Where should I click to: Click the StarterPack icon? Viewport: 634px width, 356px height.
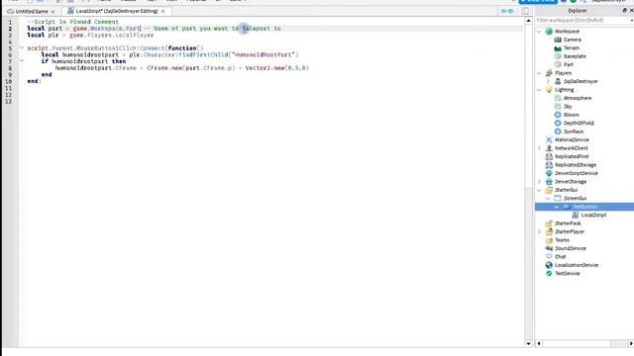(x=549, y=223)
